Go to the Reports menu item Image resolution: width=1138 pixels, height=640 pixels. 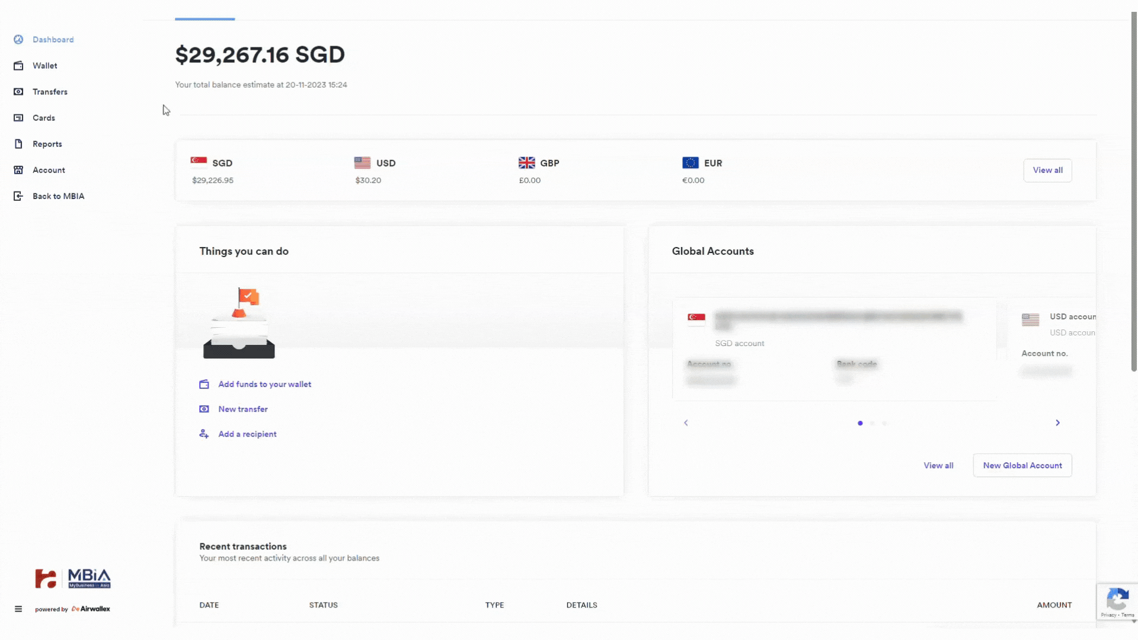tap(47, 144)
